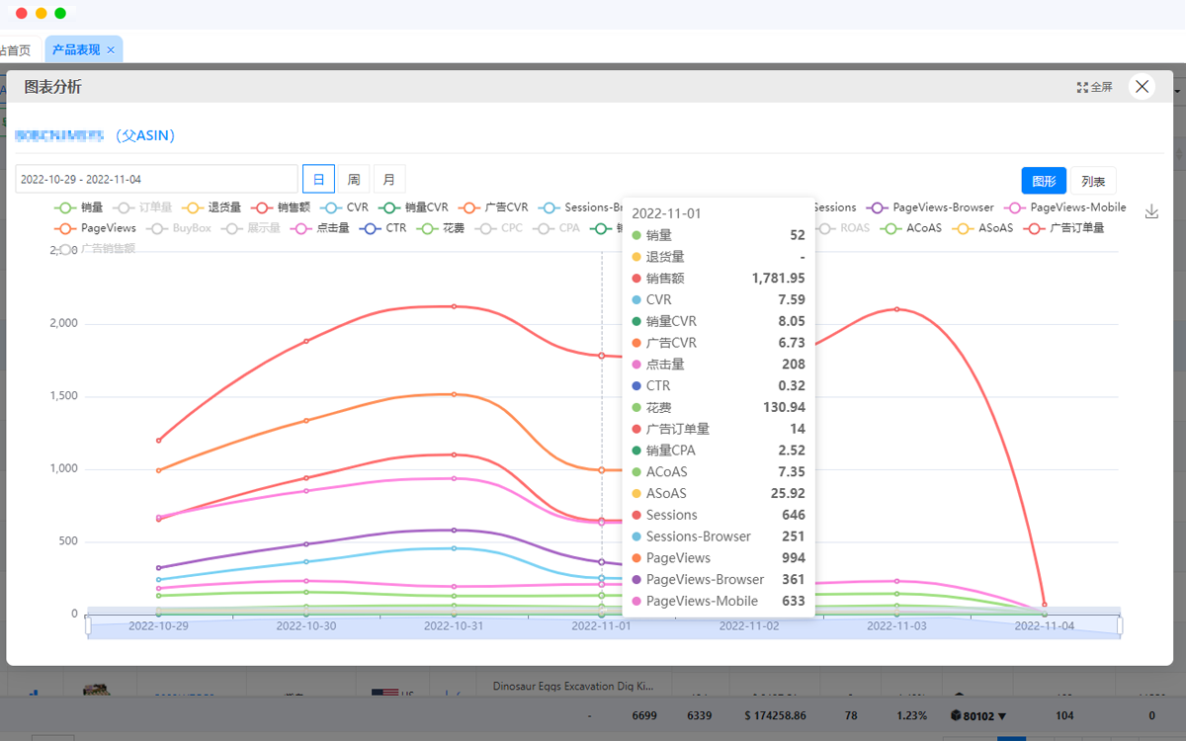Switch chart to 全屏 fullscreen mode
Viewport: 1186px width, 741px height.
1095,87
